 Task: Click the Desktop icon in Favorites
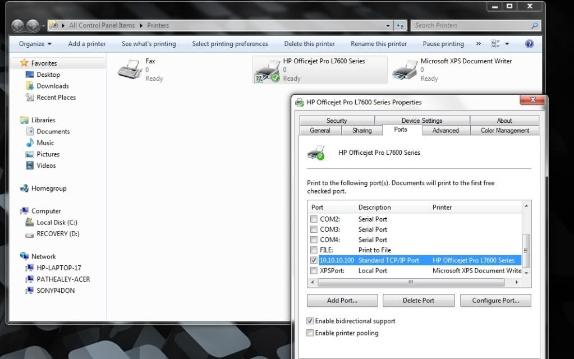(x=30, y=74)
